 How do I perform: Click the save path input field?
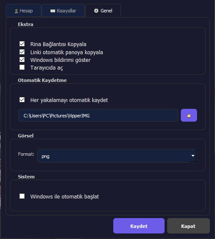click(98, 115)
